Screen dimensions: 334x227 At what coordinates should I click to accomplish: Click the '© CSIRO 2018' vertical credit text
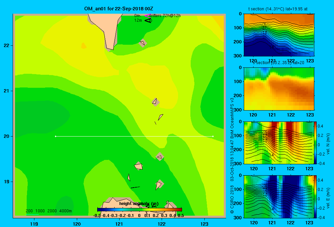pyautogui.click(x=232, y=199)
